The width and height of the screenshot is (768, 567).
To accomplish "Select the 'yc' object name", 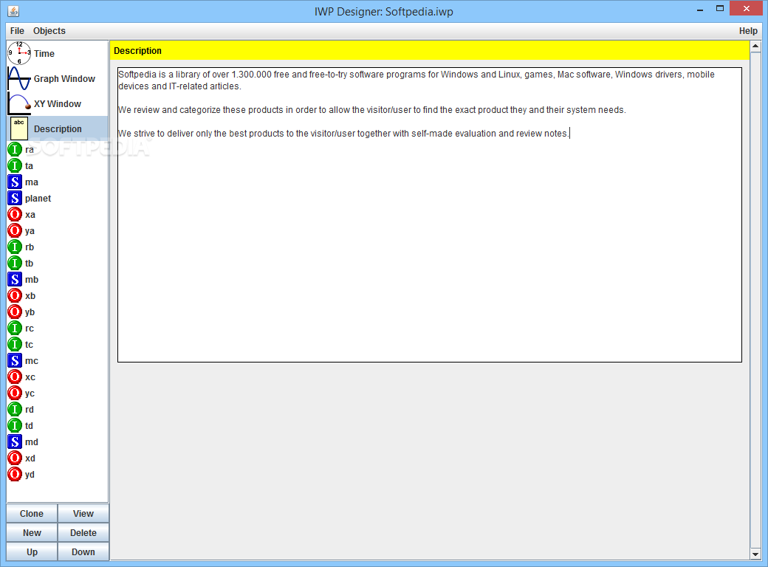I will click(30, 394).
